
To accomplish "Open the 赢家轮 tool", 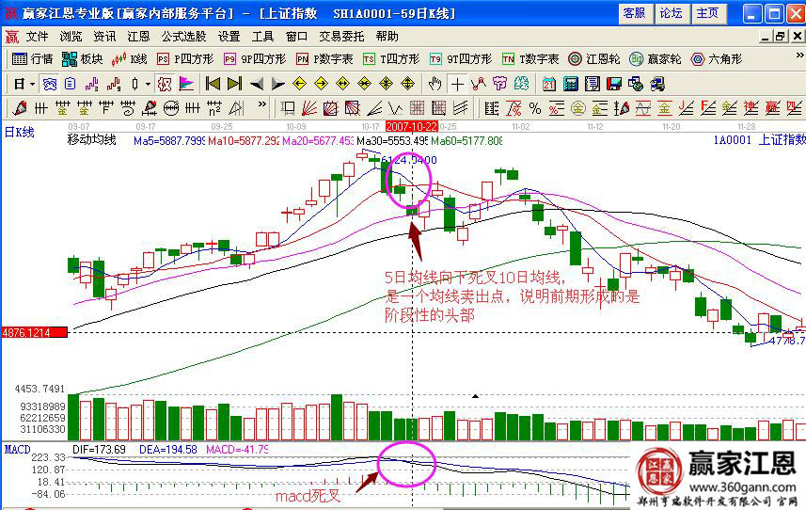I will (656, 58).
